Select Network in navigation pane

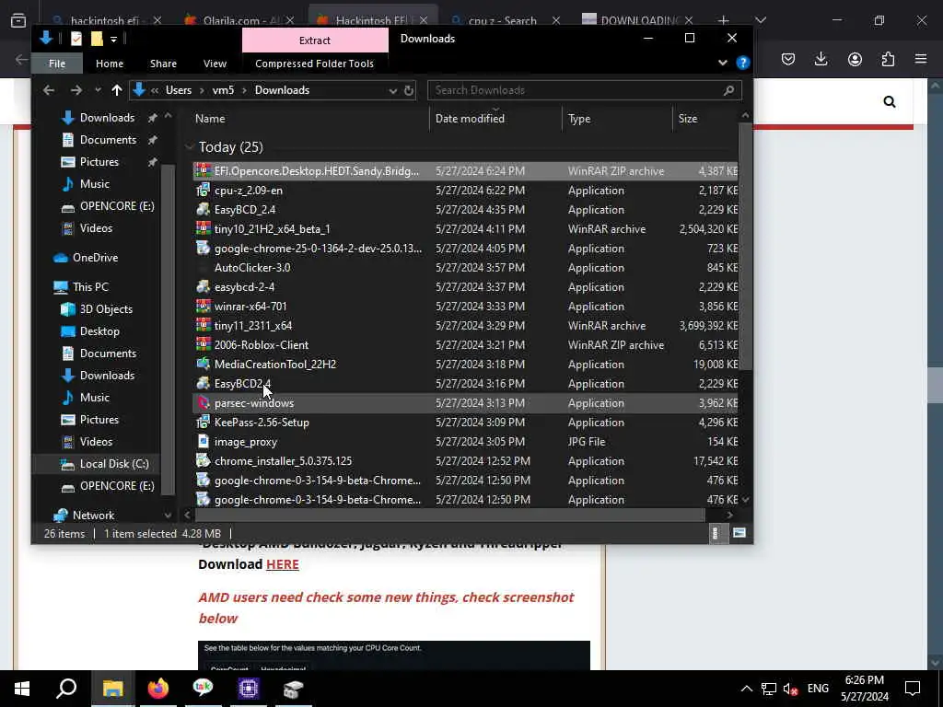pyautogui.click(x=93, y=516)
